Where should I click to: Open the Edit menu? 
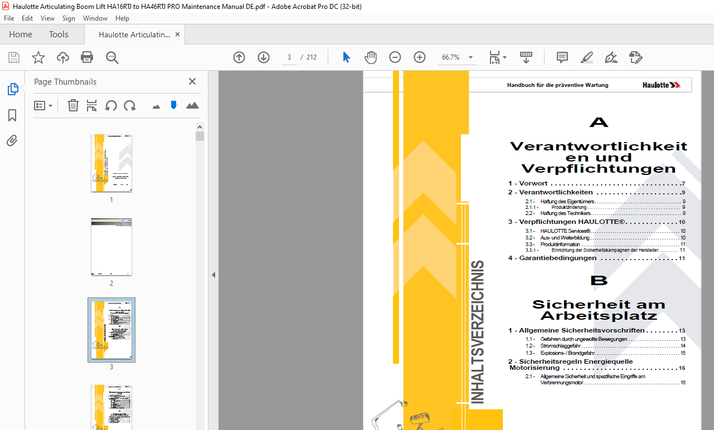click(27, 18)
